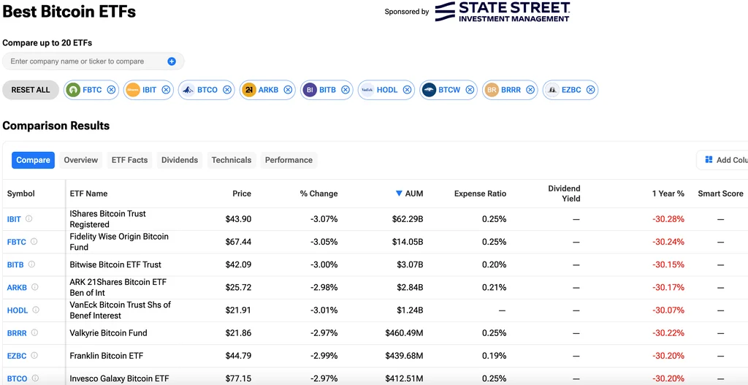Viewport: 748px width, 385px height.
Task: Sort by Dividend Yield column header
Action: (565, 193)
